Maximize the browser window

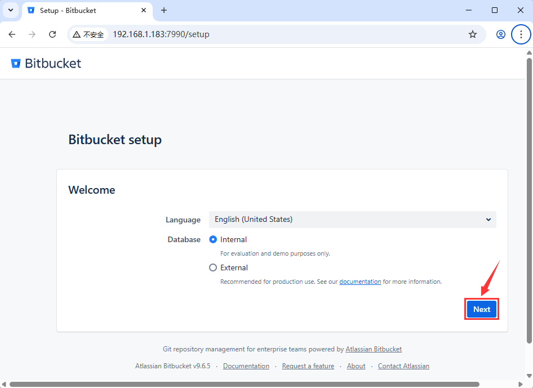tap(495, 10)
